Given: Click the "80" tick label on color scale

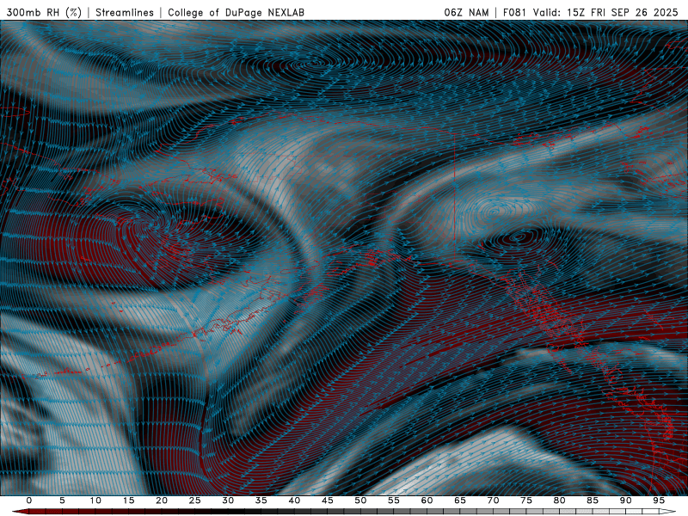Looking at the screenshot, I should 559,501.
